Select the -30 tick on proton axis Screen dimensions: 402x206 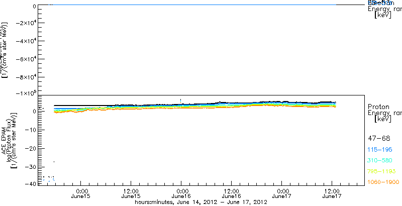point(30,167)
